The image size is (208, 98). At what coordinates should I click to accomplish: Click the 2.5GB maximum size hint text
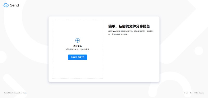77,49
